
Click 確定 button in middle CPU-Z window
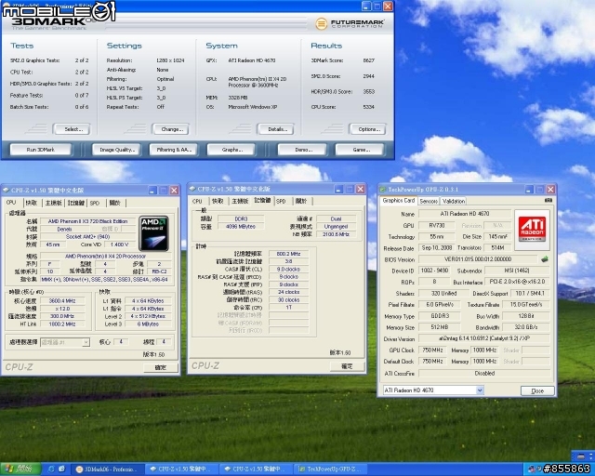(x=347, y=366)
